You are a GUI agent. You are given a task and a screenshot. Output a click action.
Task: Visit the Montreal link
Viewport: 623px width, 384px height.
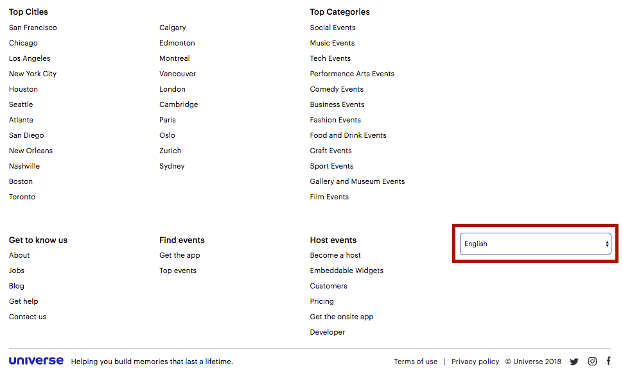175,58
